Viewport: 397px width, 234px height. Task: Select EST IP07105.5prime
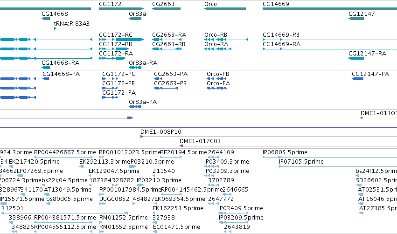click(301, 162)
